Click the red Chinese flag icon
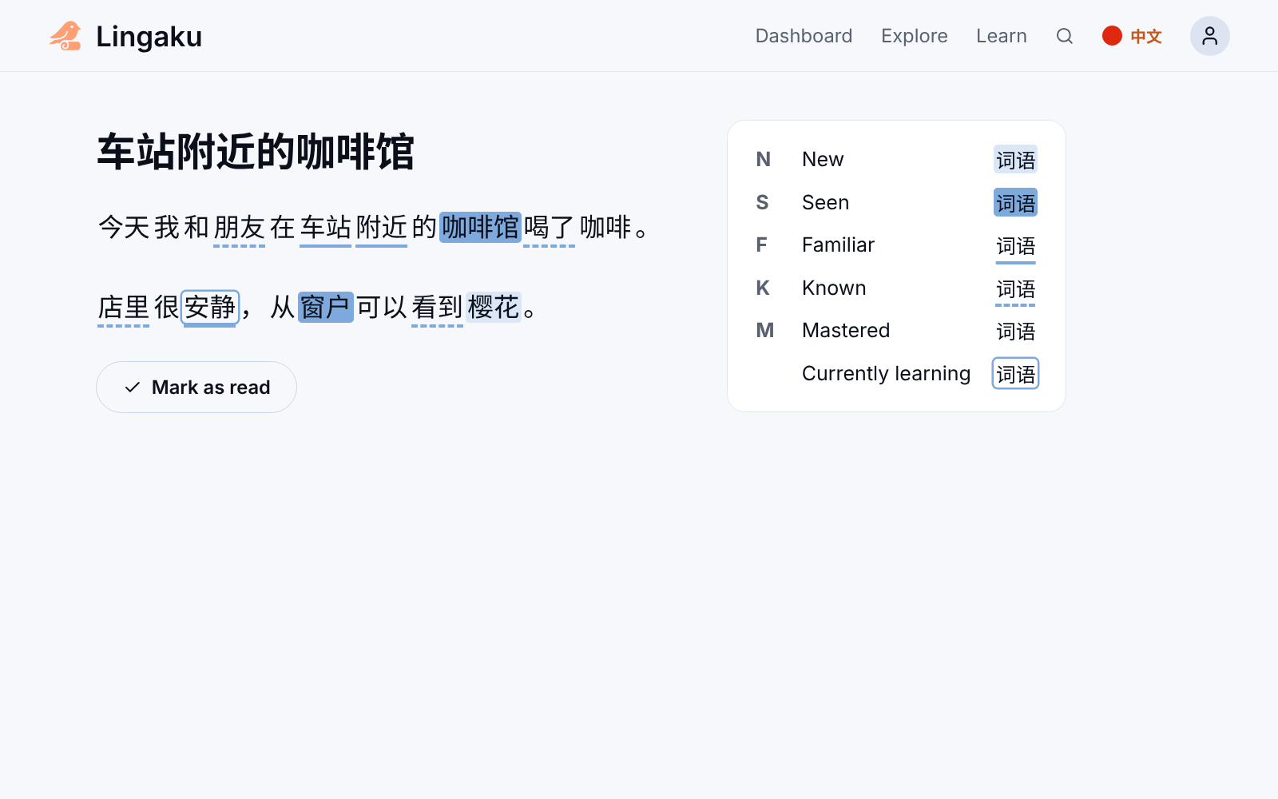 pos(1112,36)
